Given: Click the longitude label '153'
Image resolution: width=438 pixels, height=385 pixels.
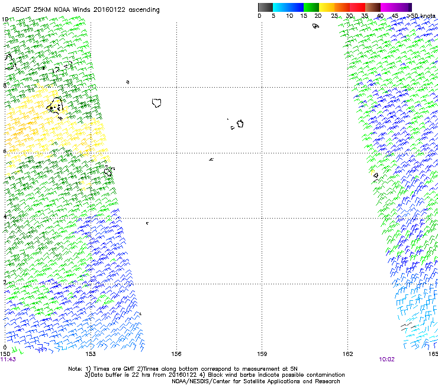Looking at the screenshot, I should [x=91, y=354].
